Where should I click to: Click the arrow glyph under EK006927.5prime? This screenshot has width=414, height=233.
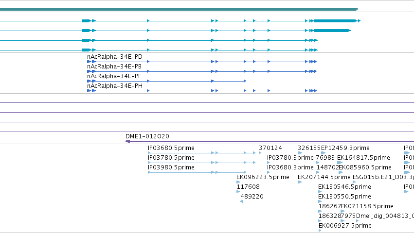pos(320,231)
